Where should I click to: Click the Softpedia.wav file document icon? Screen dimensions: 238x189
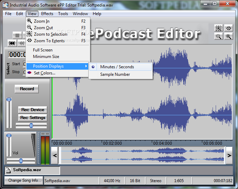click(x=8, y=170)
